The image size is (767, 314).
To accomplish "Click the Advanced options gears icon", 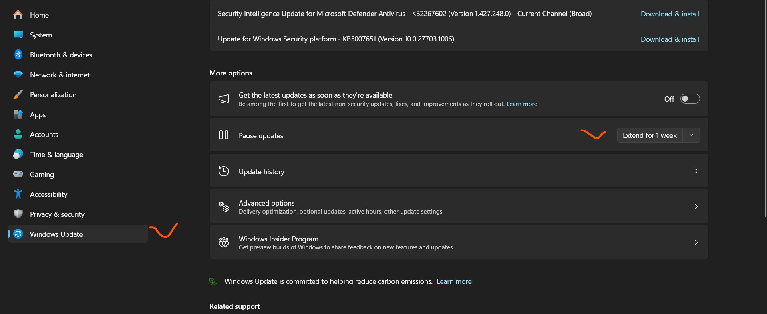I will click(224, 206).
